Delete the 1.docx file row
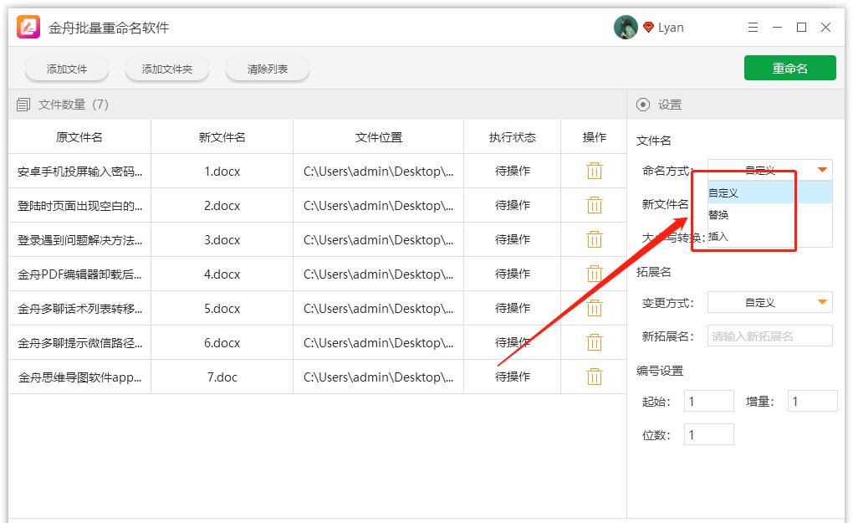The height and width of the screenshot is (523, 853). coord(594,171)
